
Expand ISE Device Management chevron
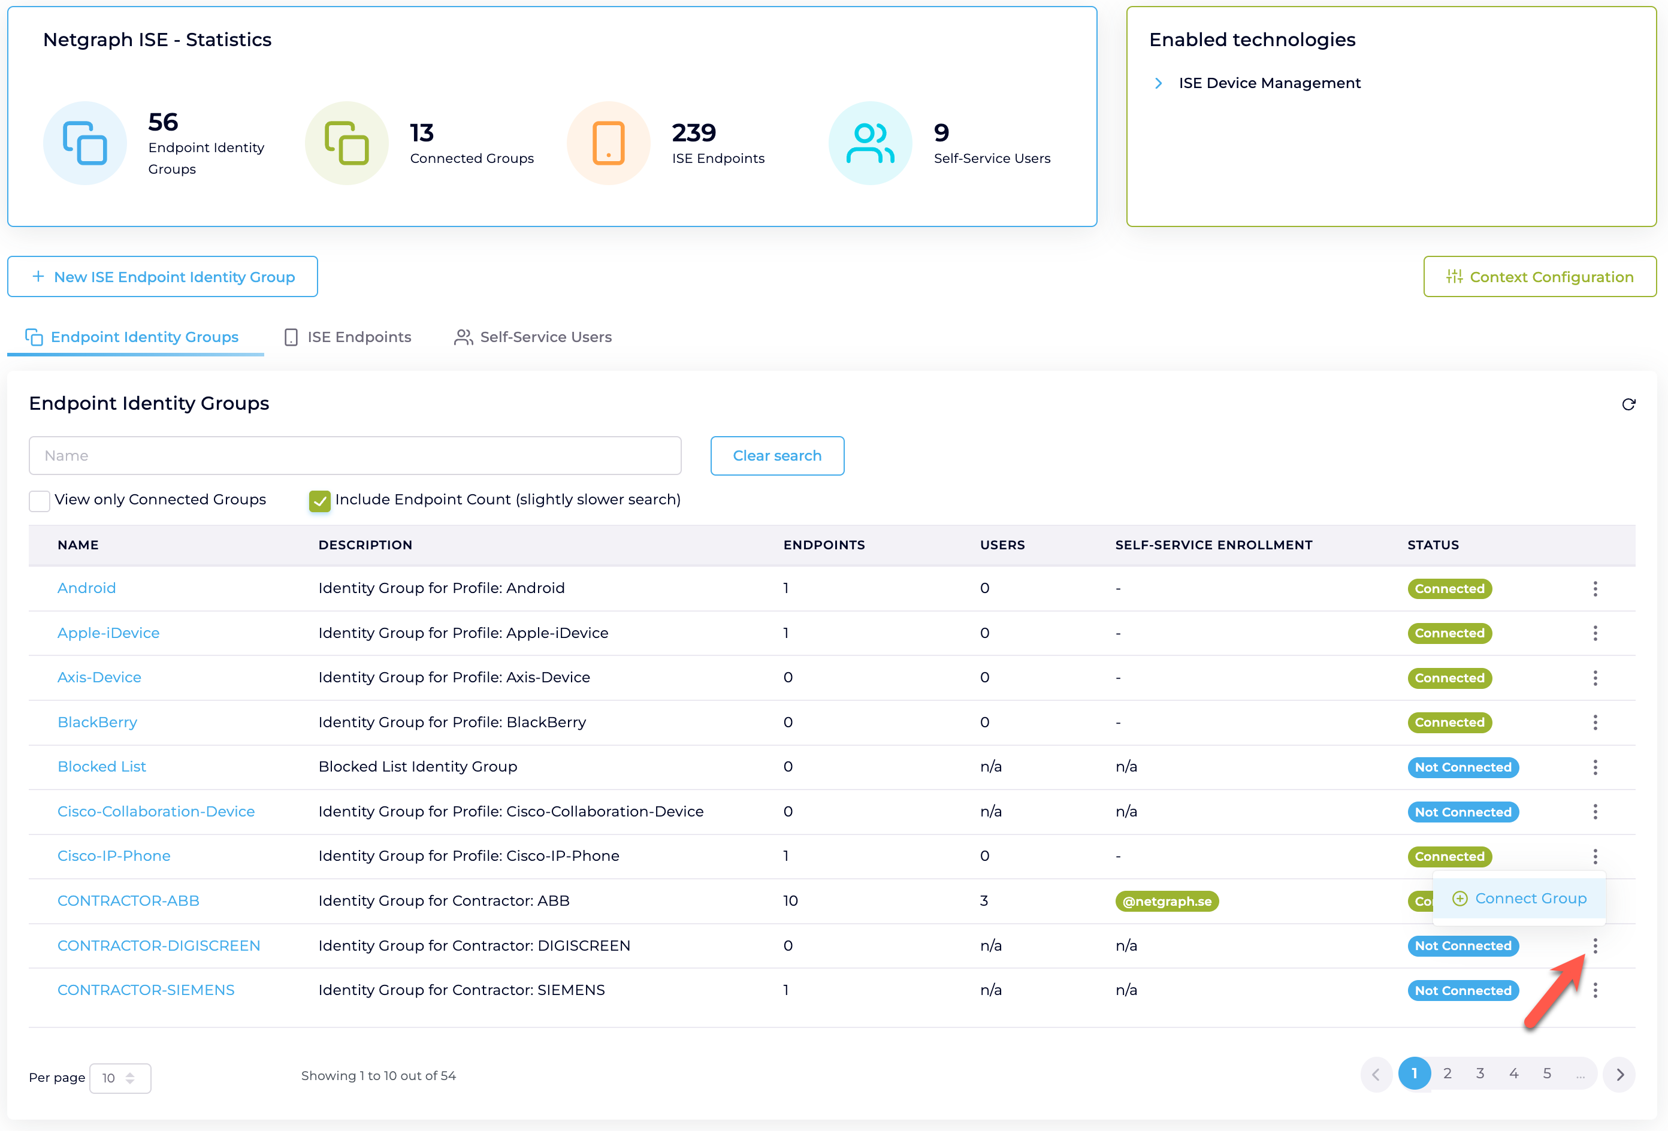coord(1158,83)
